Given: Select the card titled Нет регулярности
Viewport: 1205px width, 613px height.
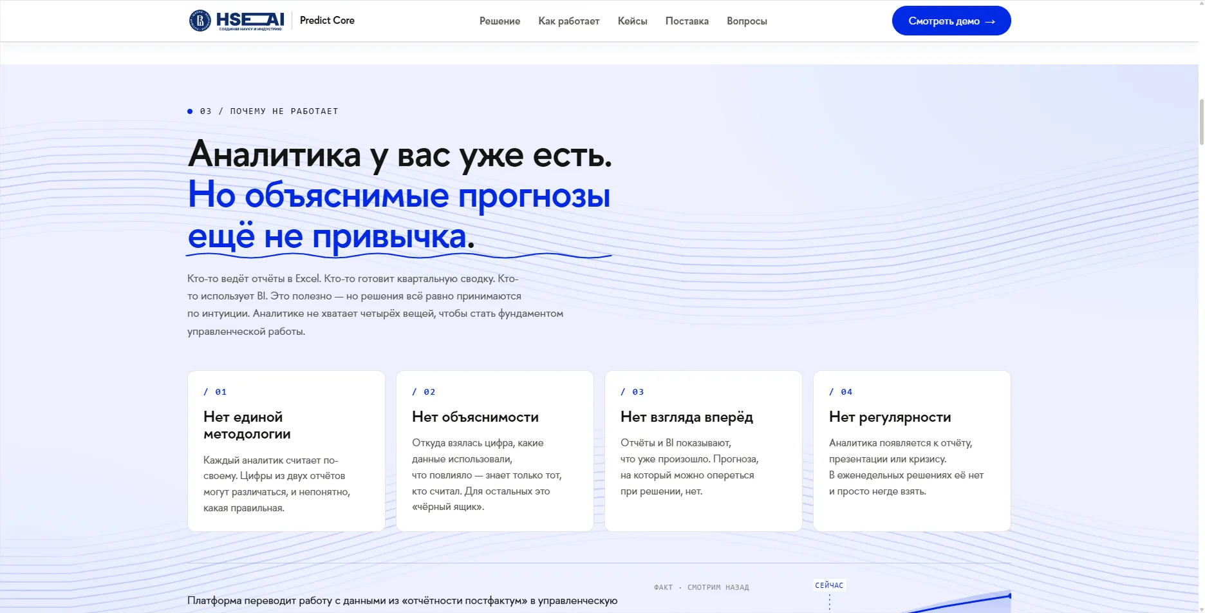Looking at the screenshot, I should pos(912,451).
